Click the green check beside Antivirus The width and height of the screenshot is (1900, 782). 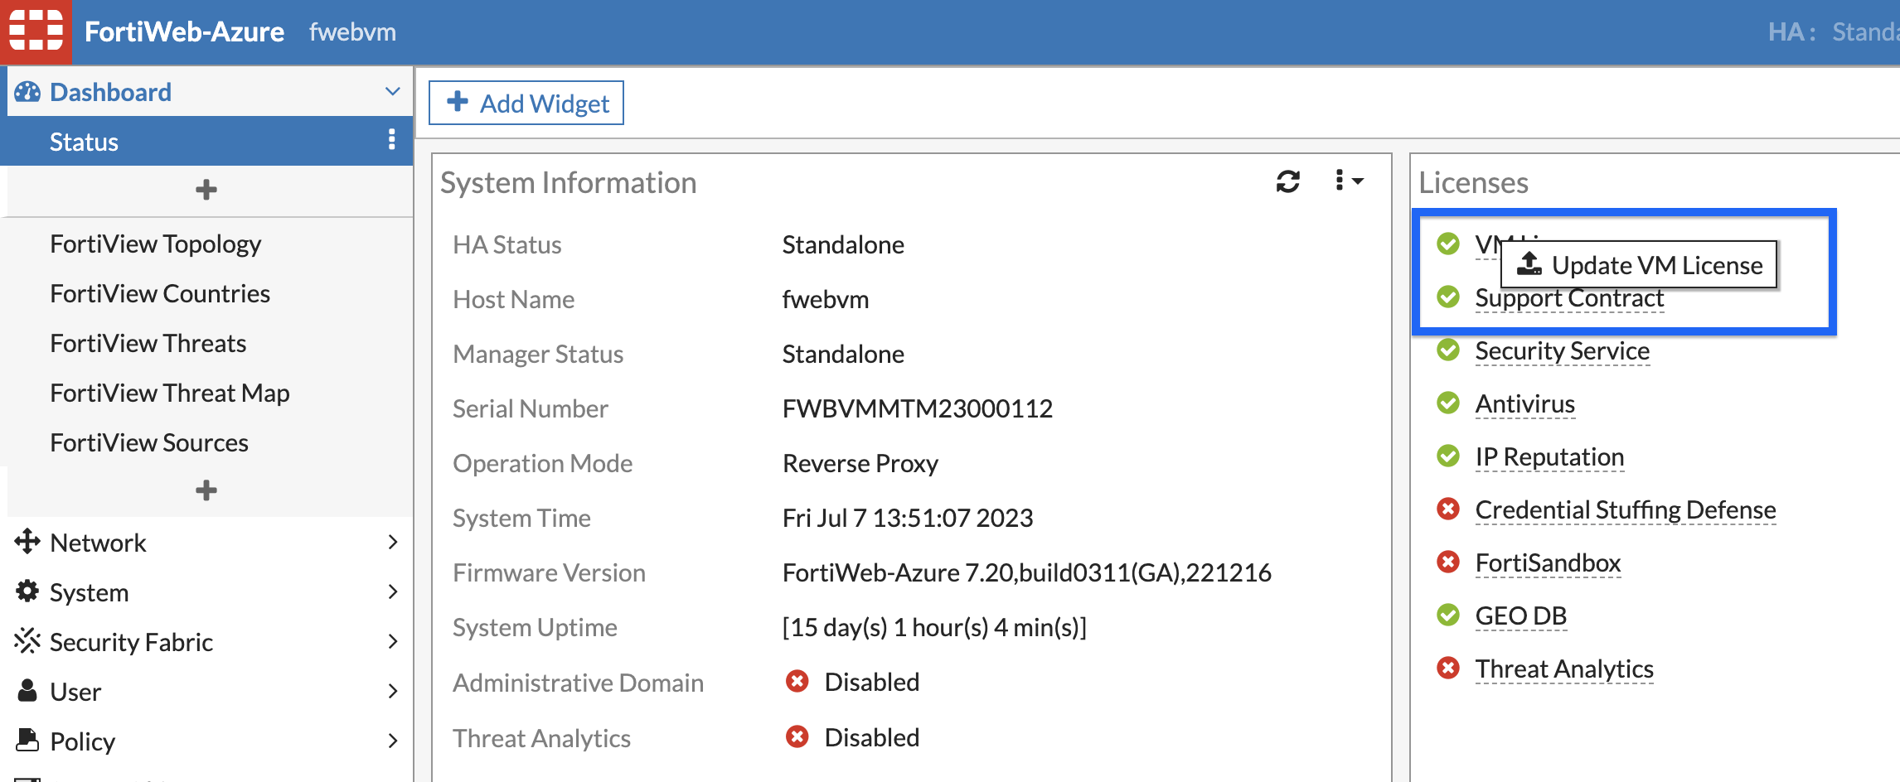click(x=1448, y=403)
